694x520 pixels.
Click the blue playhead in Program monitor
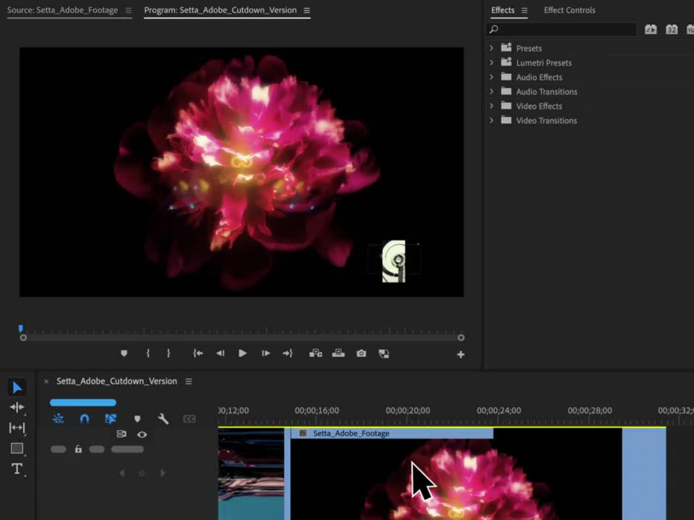click(21, 329)
